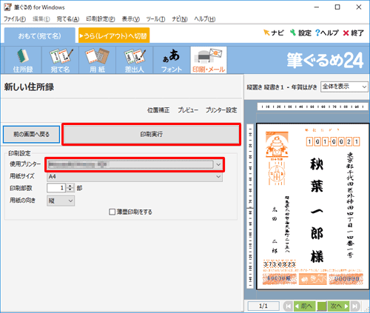Screen dimensions: 370x313
Task: Click the horizontal ruler above preview
Action: pyautogui.click(x=312, y=107)
